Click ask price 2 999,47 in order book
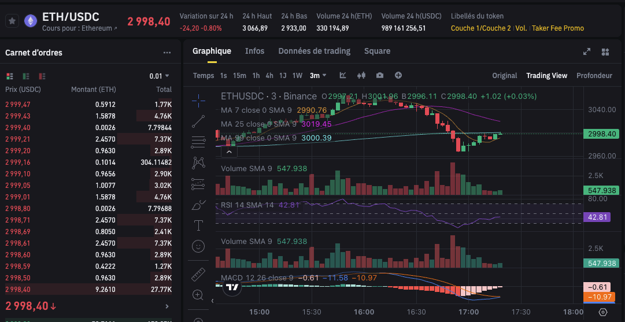 pos(17,105)
